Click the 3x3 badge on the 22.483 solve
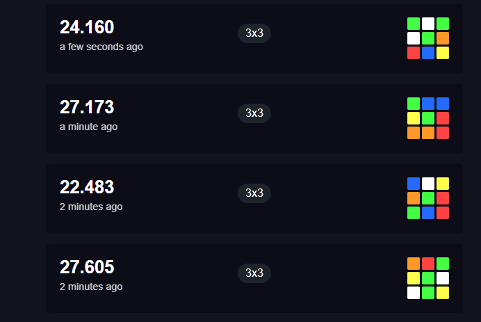 [254, 193]
